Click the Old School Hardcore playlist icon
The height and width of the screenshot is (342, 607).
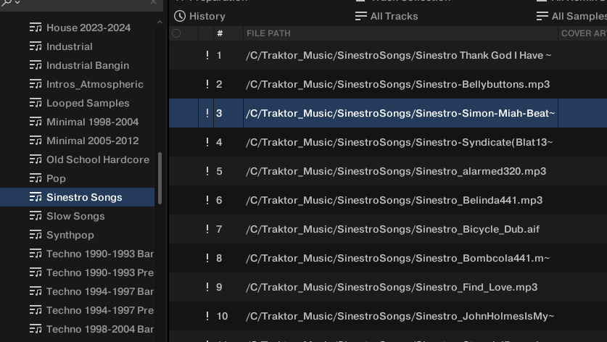tap(36, 159)
